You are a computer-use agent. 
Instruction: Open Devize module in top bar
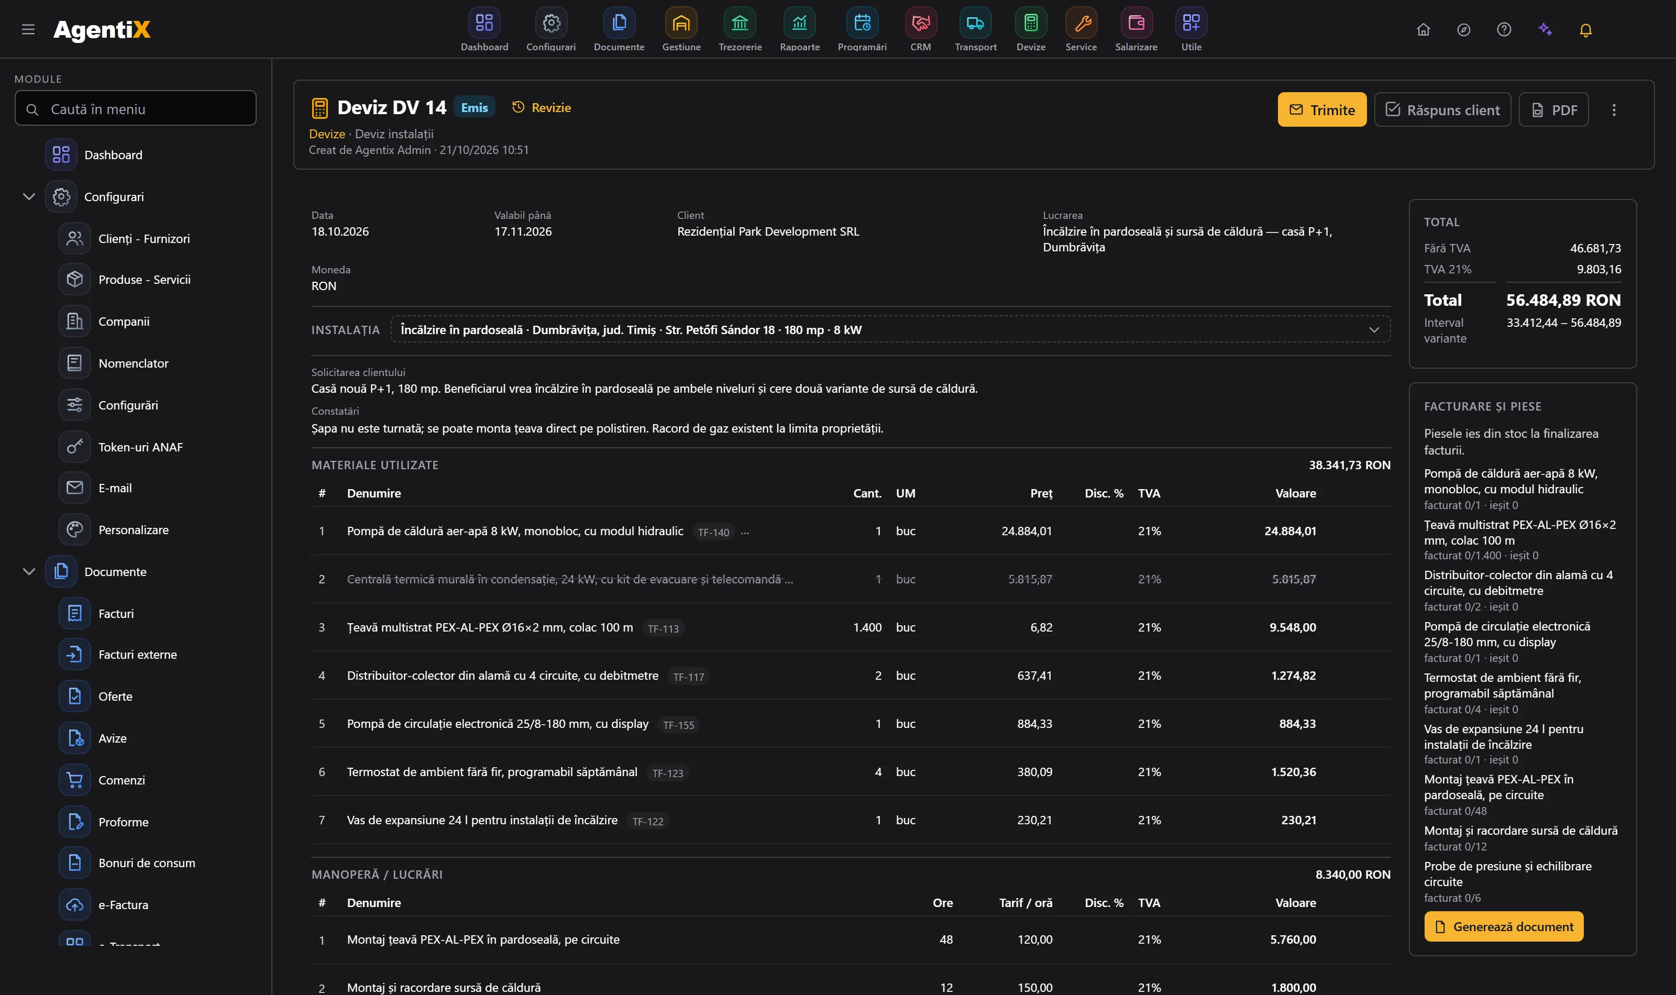(x=1030, y=29)
